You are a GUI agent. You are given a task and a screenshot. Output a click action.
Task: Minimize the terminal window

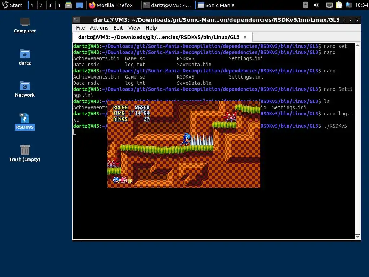click(344, 20)
